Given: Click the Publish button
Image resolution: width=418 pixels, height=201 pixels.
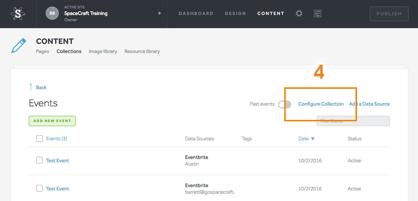Looking at the screenshot, I should [x=389, y=14].
